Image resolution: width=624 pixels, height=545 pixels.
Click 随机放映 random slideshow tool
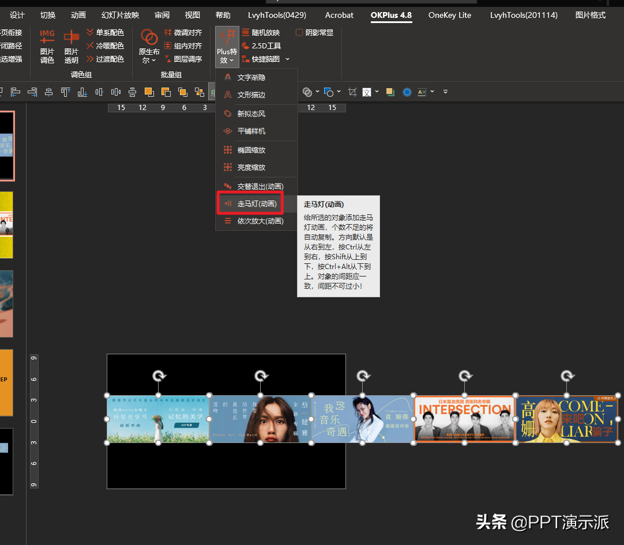[261, 33]
